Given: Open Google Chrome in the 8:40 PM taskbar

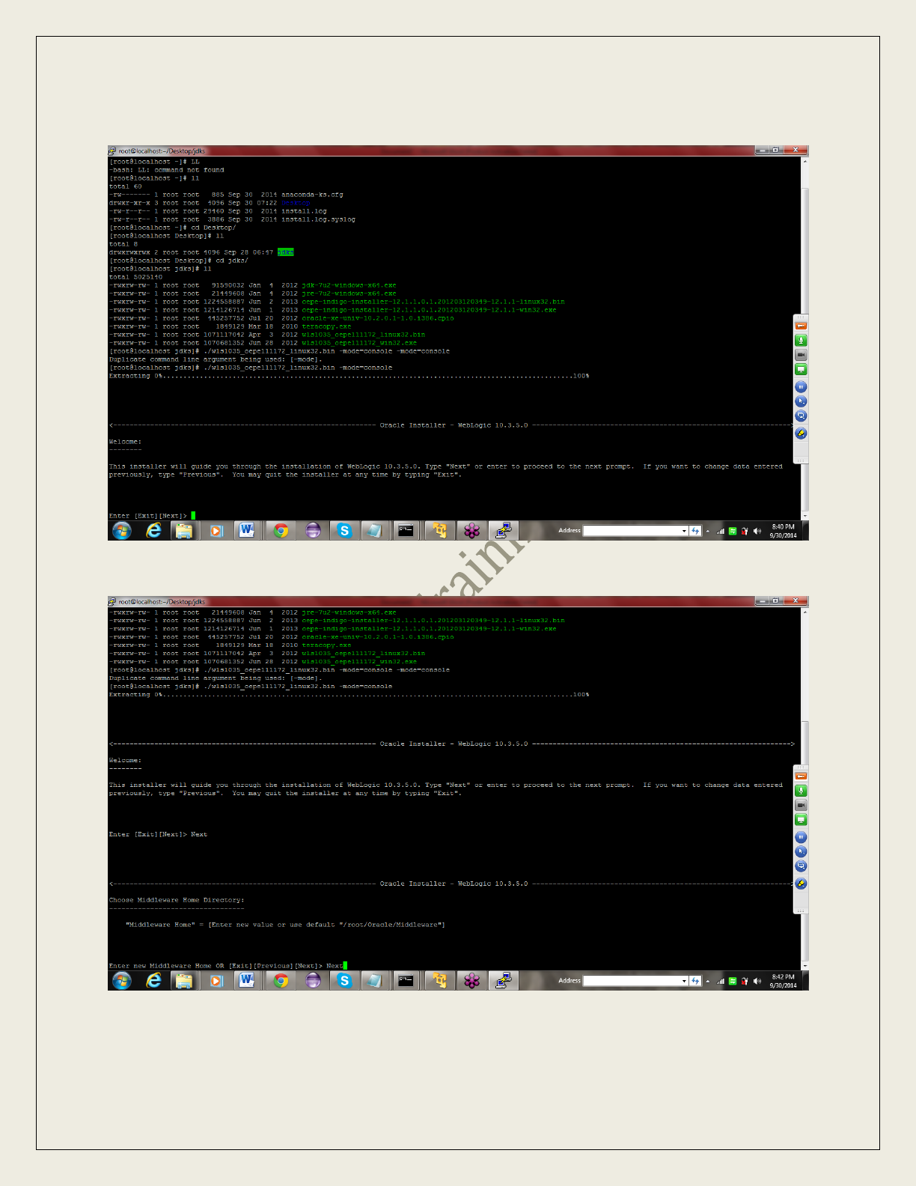Looking at the screenshot, I should click(x=281, y=531).
